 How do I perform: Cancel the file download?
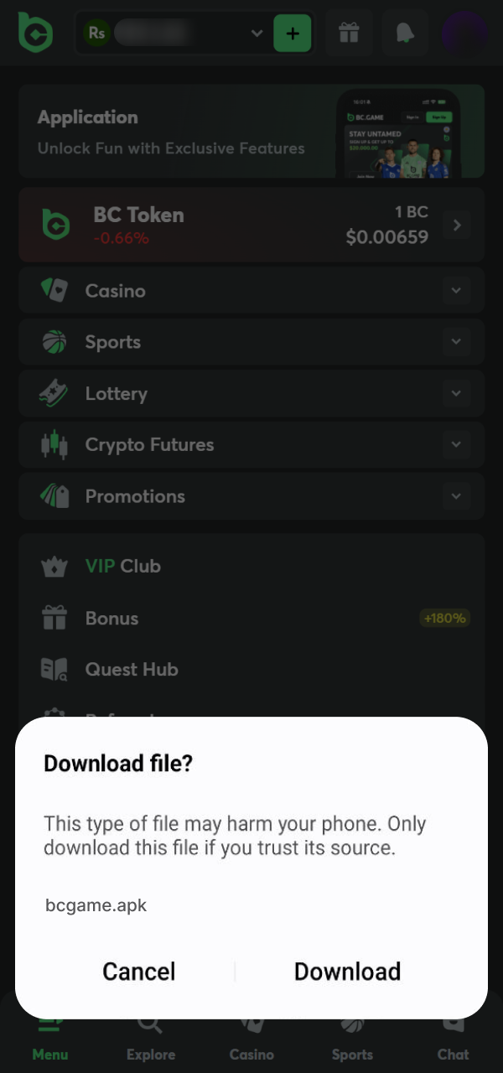(x=139, y=971)
